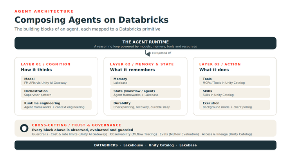Click 'Access & lineage (Unity Catalog)' text
The image size is (291, 155).
click(227, 134)
